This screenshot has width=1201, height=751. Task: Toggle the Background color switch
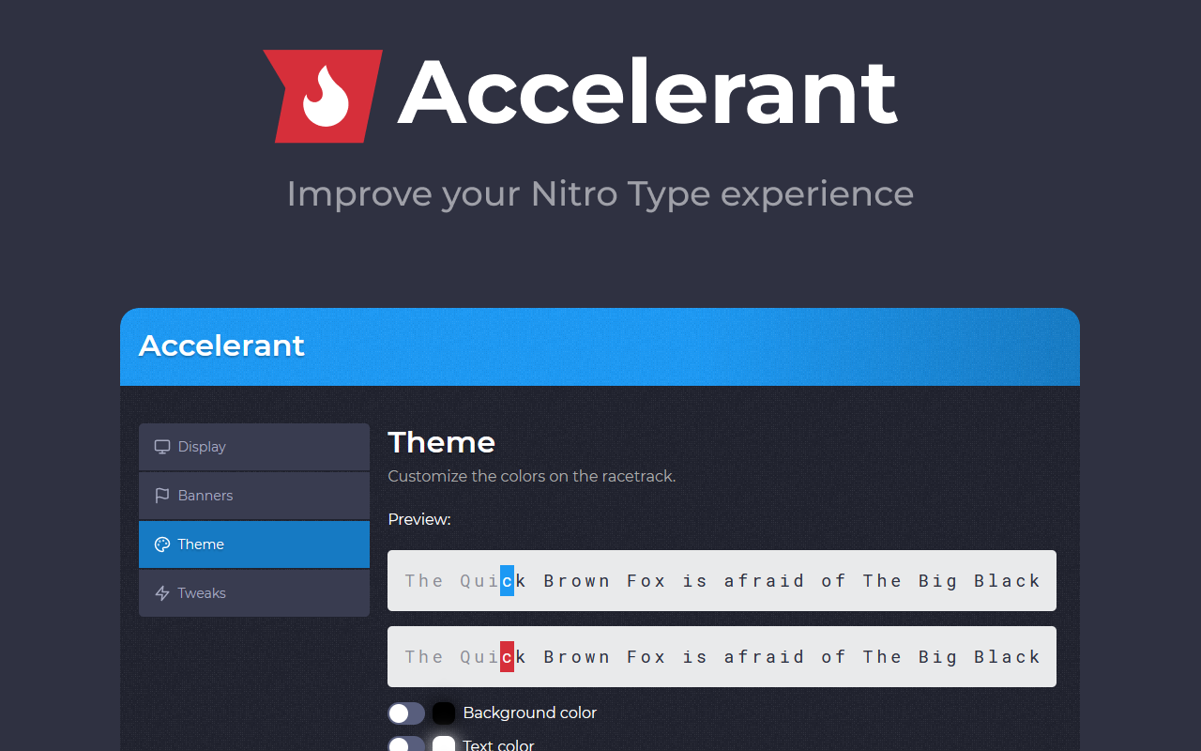406,713
